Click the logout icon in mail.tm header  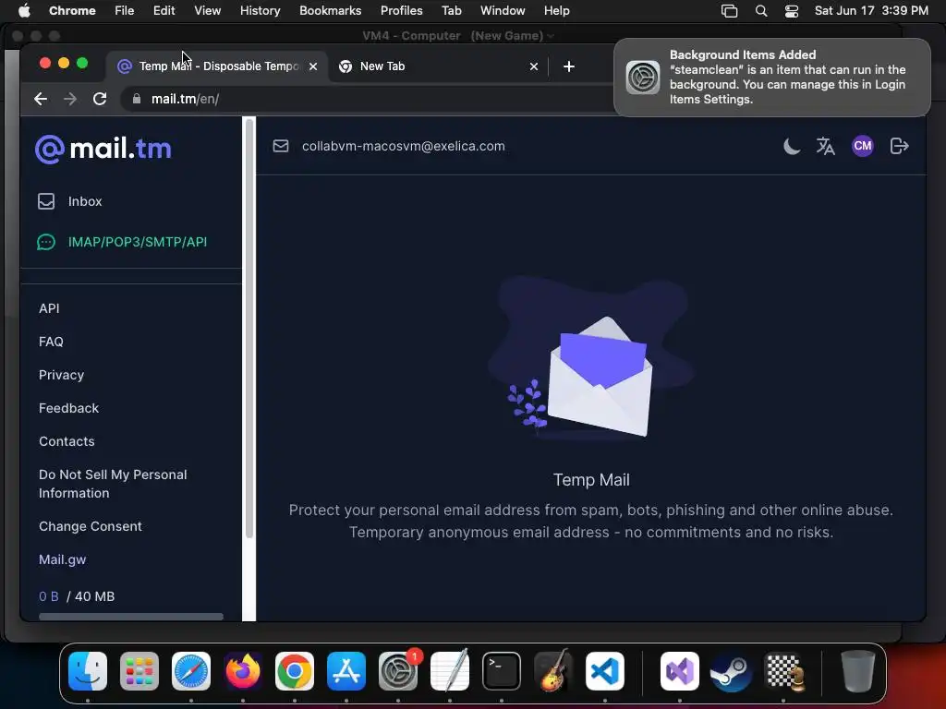[x=899, y=146]
